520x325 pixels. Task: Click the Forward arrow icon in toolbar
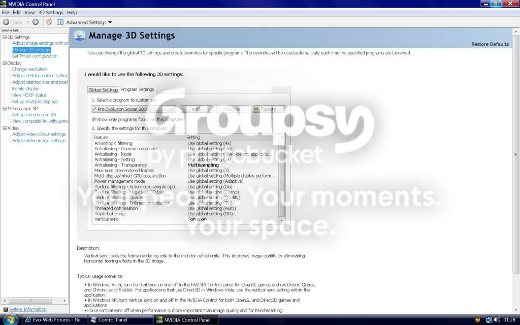[x=36, y=22]
